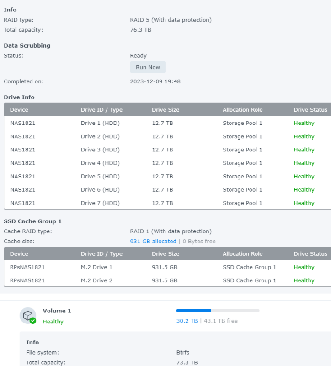Click the Ready scrubbing status text

tap(139, 56)
